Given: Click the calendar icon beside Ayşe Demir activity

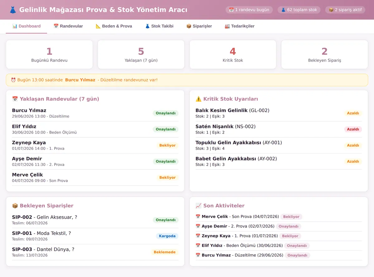Looking at the screenshot, I should [198, 226].
